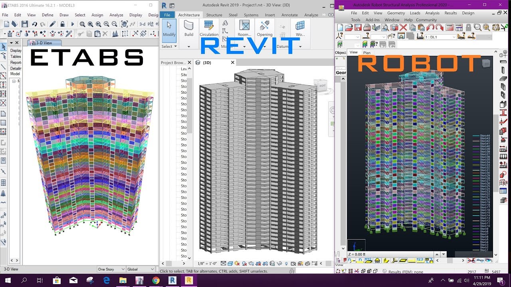Undo last action in ETABS toolbar

(x=34, y=24)
